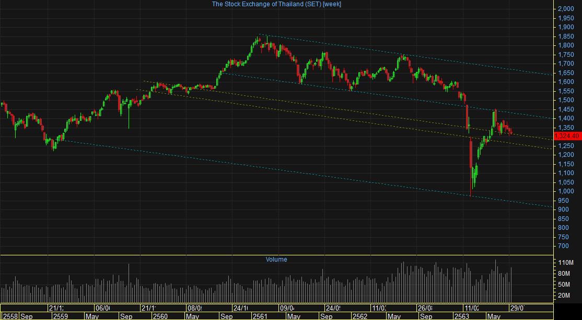The height and width of the screenshot is (320, 582).
Task: Click the 1,600 price axis label
Action: pos(566,82)
